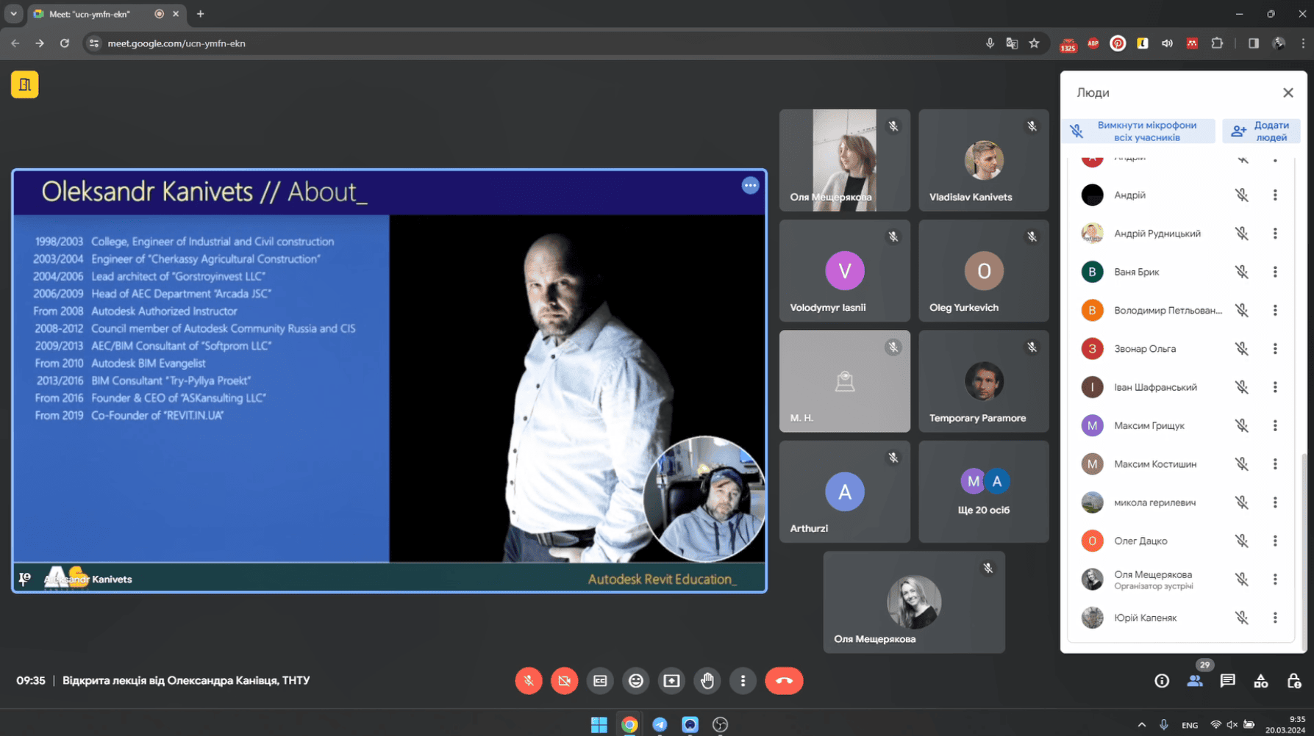Click Chrome icon in the taskbar
The height and width of the screenshot is (736, 1314).
[x=629, y=725]
